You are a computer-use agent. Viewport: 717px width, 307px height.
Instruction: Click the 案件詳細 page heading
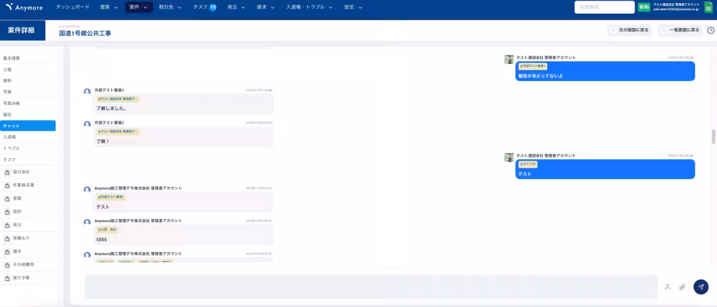click(21, 30)
